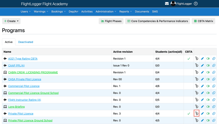This screenshot has height=124, width=219.
Task: Open revisions for Commercial Pilot Licence Ground School
Action: 197,93
